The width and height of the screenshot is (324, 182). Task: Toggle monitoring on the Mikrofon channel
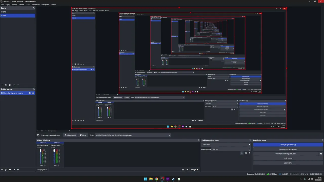pos(45,166)
